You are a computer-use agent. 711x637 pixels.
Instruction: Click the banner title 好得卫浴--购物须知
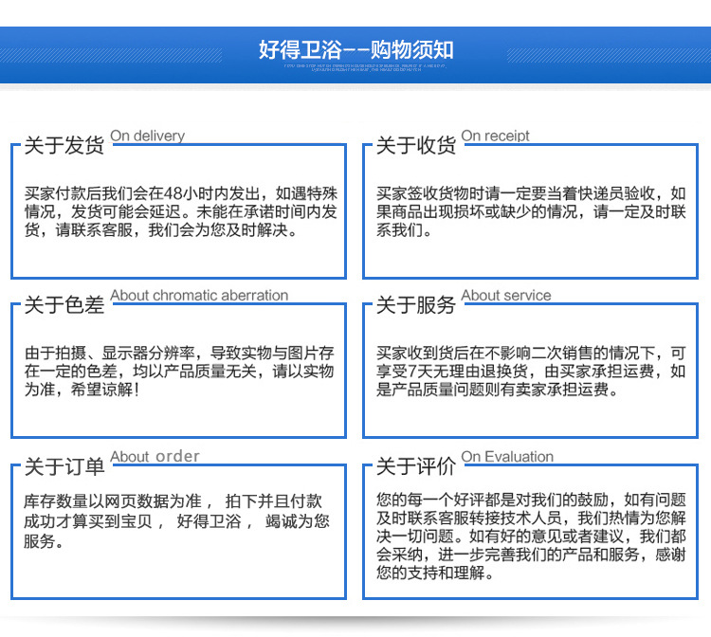(355, 50)
